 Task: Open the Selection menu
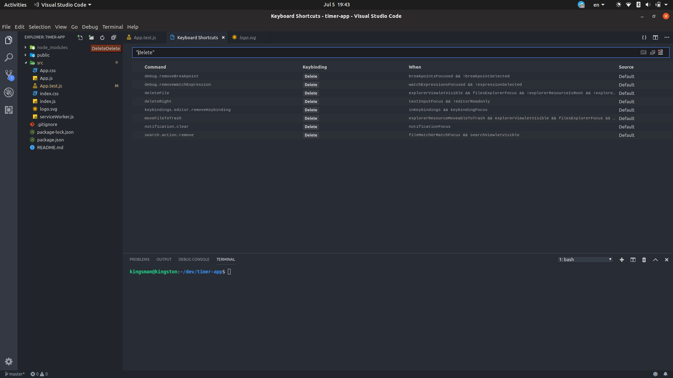[x=40, y=27]
